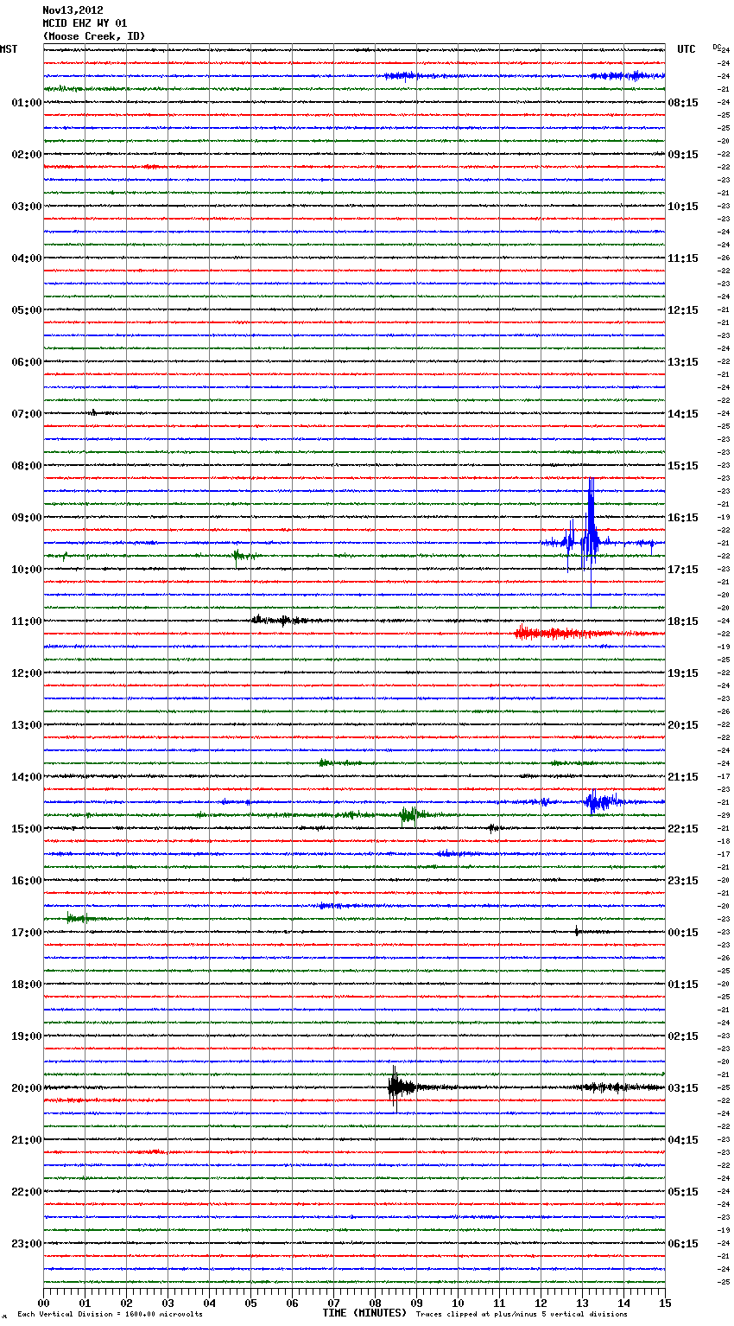Select the 17:00 MST hour label
This screenshot has height=1326, width=734.
(x=26, y=933)
